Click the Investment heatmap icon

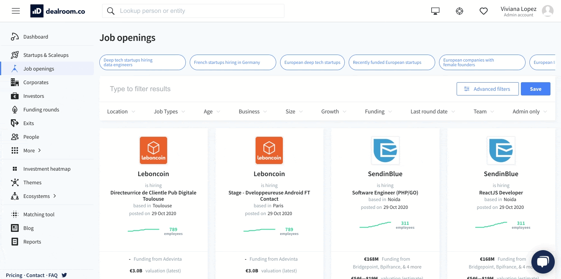pyautogui.click(x=15, y=169)
